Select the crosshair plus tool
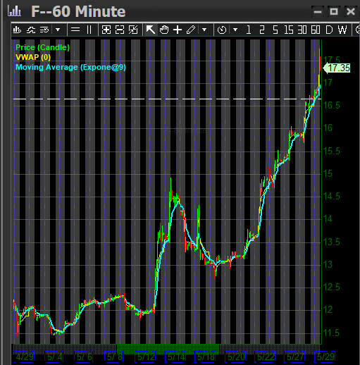 178,30
